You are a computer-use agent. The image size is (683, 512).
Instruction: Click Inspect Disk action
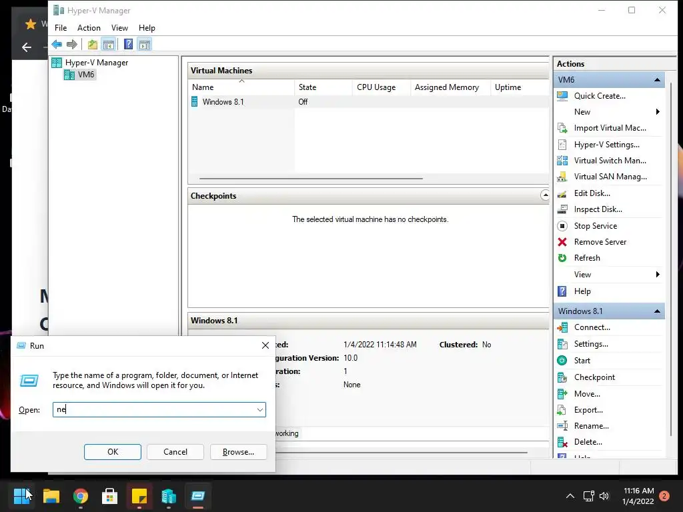598,209
